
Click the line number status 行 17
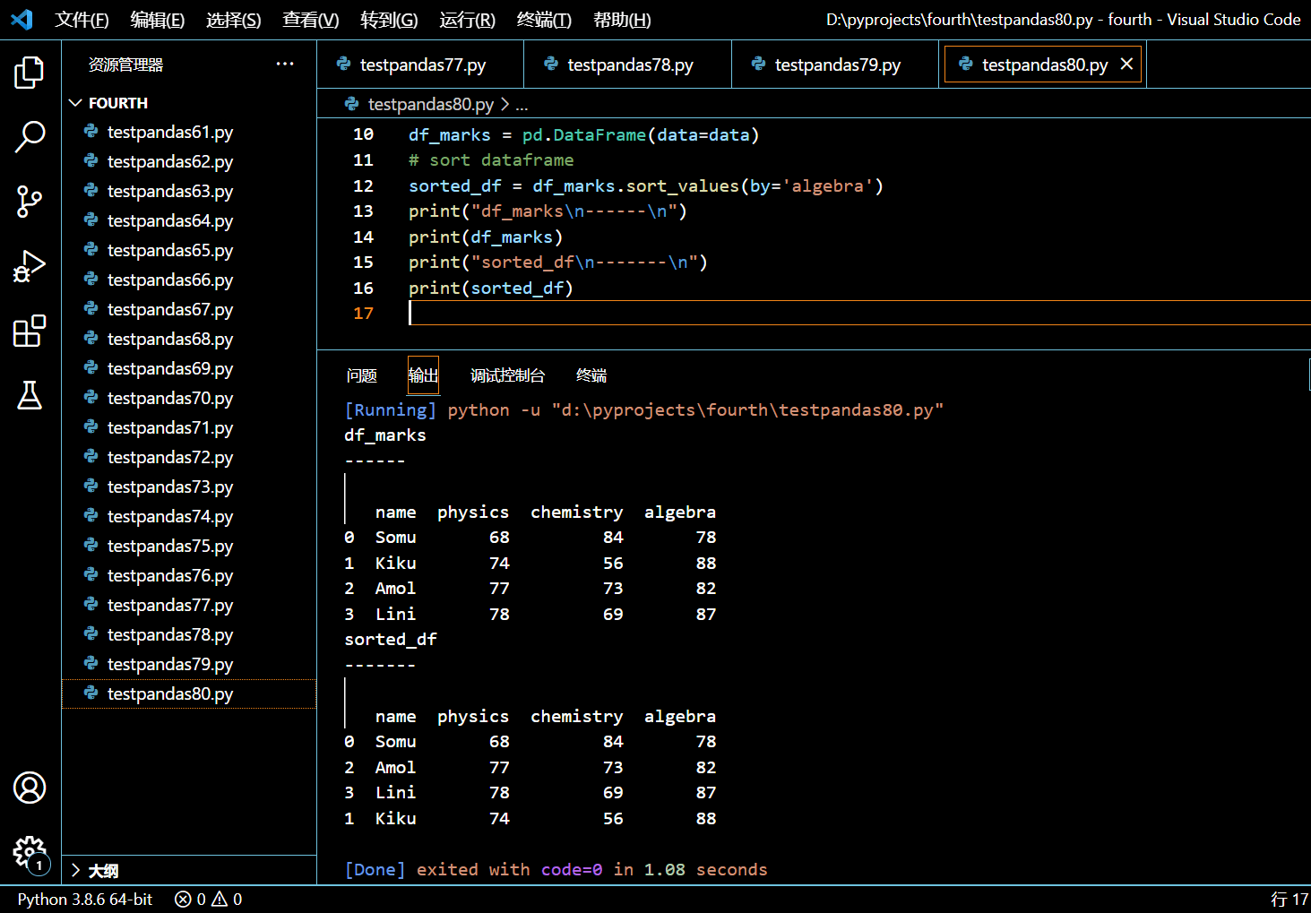click(1289, 899)
